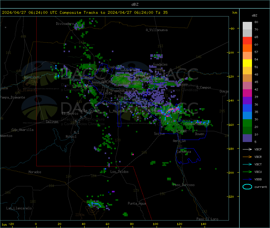Click the 'Pampa_Diamante' map label
This screenshot has width=270, height=228.
coord(12,97)
